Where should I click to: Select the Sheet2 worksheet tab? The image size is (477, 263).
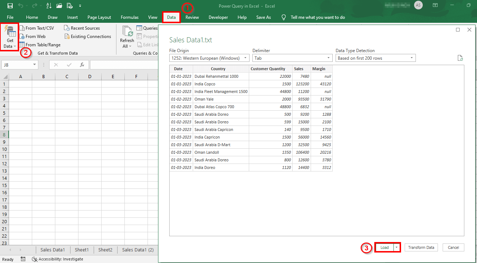tap(105, 250)
